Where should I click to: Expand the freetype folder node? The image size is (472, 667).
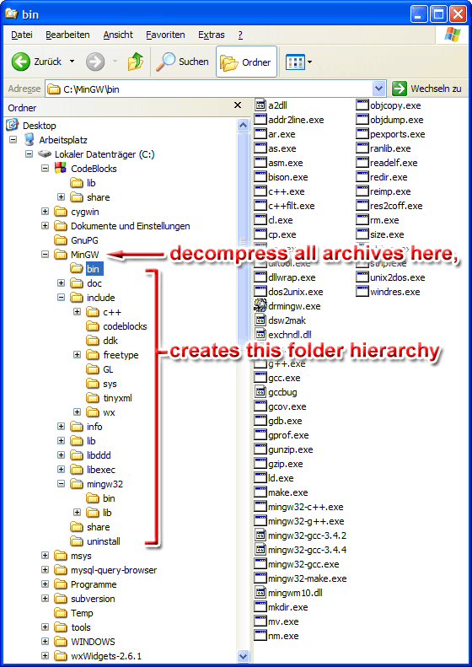77,354
